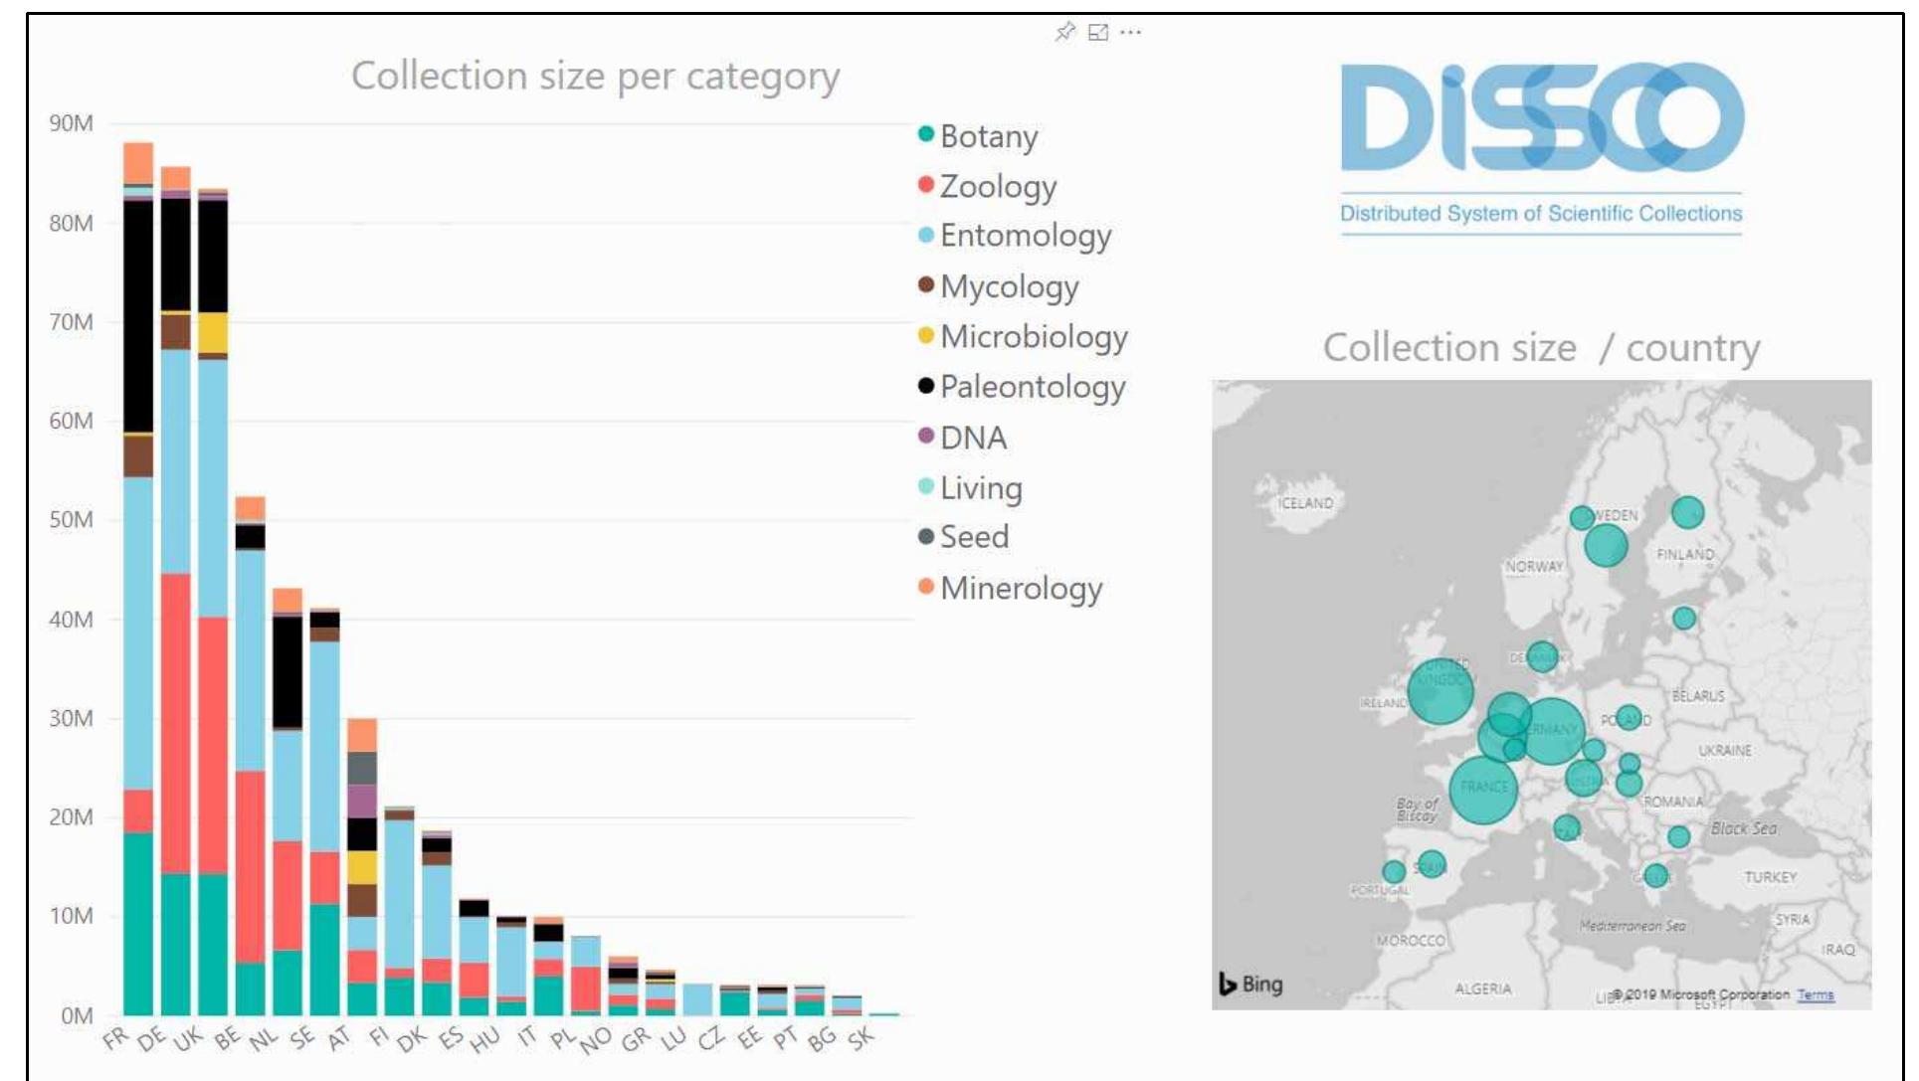Click the Microbiology yellow color dot
This screenshot has height=1081, width=1919.
click(928, 337)
